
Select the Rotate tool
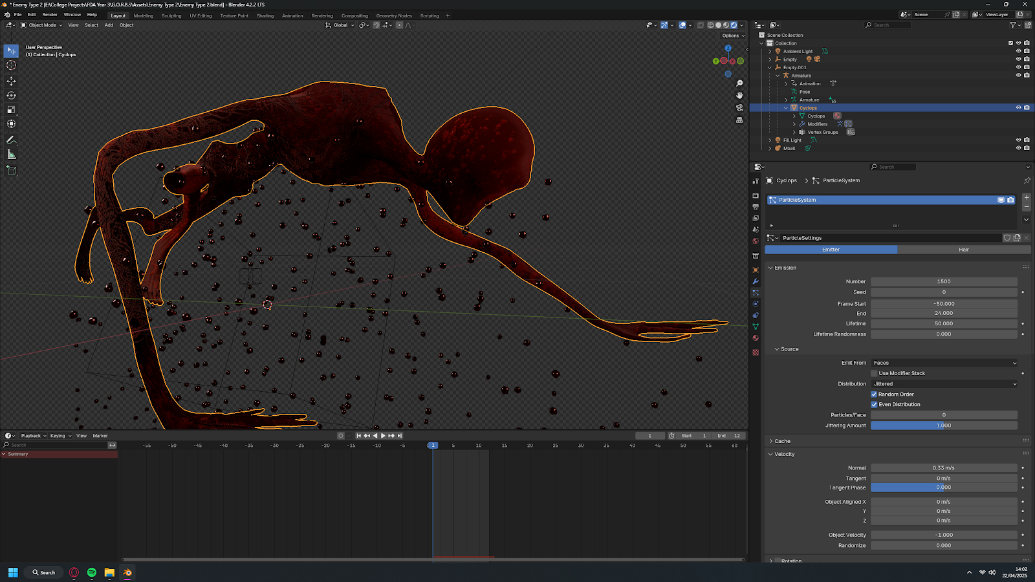point(11,95)
